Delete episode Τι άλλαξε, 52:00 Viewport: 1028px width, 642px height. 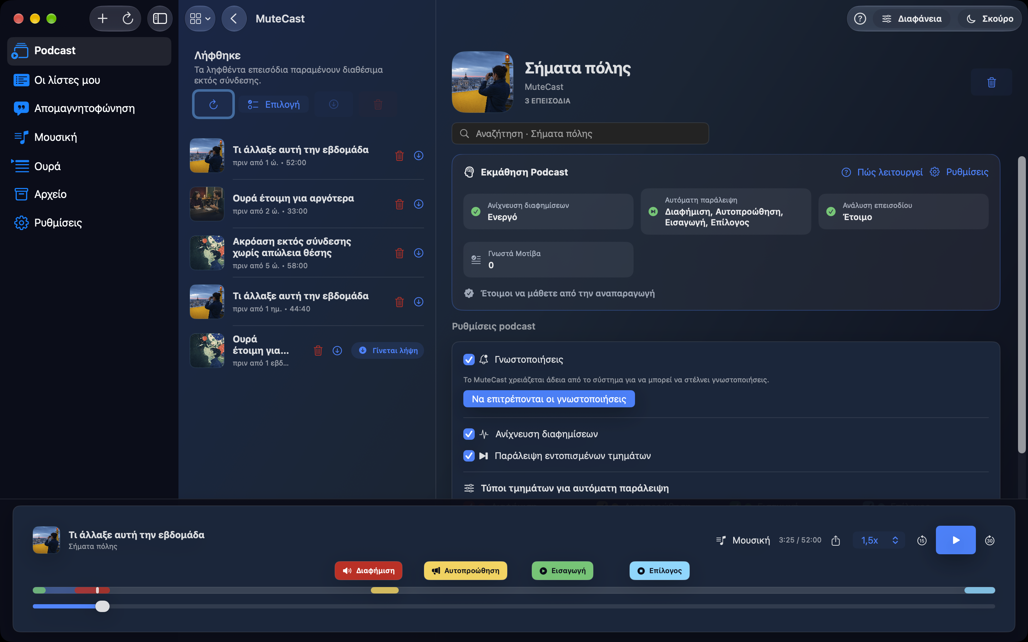click(x=399, y=156)
